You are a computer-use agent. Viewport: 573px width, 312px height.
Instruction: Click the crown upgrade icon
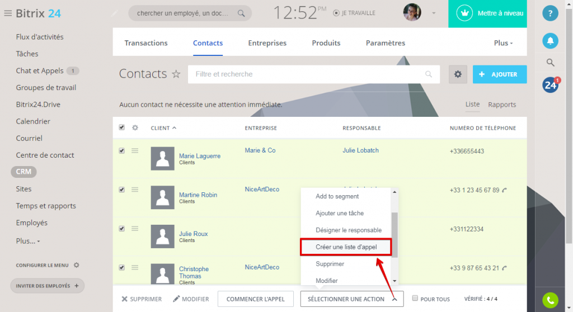click(x=464, y=13)
